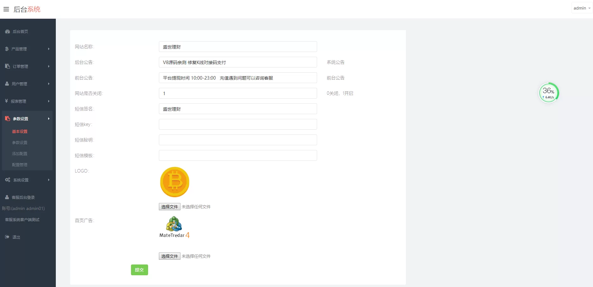The width and height of the screenshot is (593, 287).
Task: Open 配置管理 submenu item
Action: click(x=20, y=165)
